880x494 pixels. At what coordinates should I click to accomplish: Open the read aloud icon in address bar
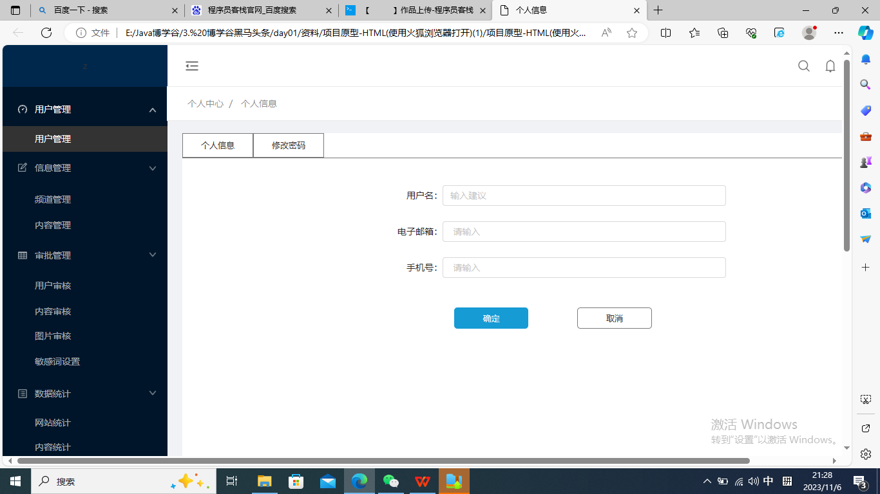click(x=606, y=33)
